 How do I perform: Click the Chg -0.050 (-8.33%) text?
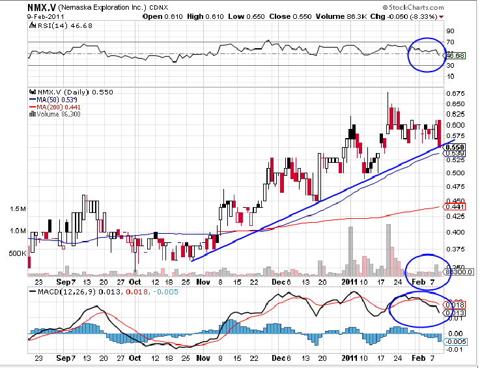tap(404, 16)
